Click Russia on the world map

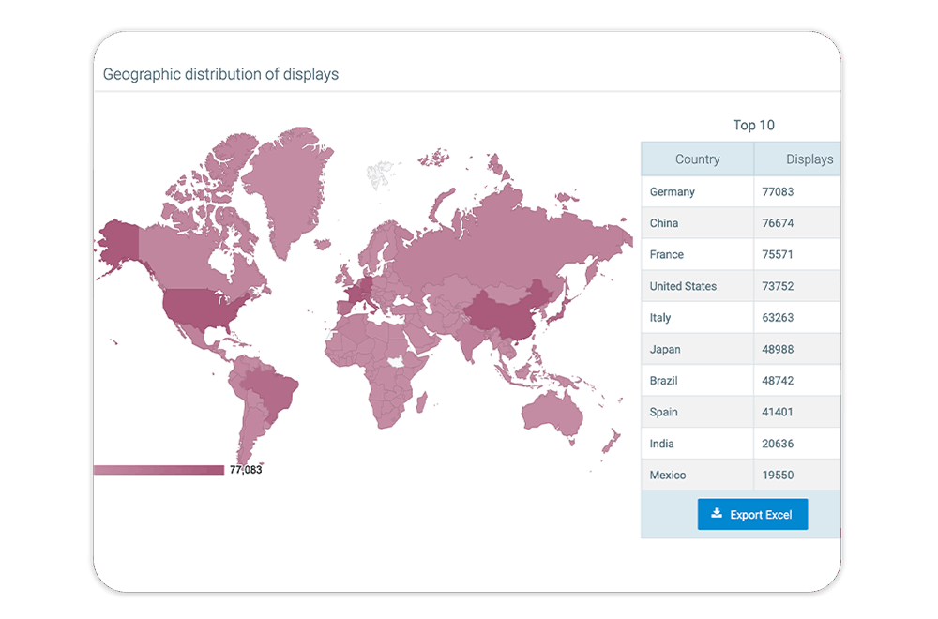click(x=507, y=244)
